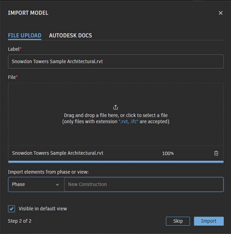Delete uploaded file with trash icon
This screenshot has width=231, height=234.
click(216, 153)
